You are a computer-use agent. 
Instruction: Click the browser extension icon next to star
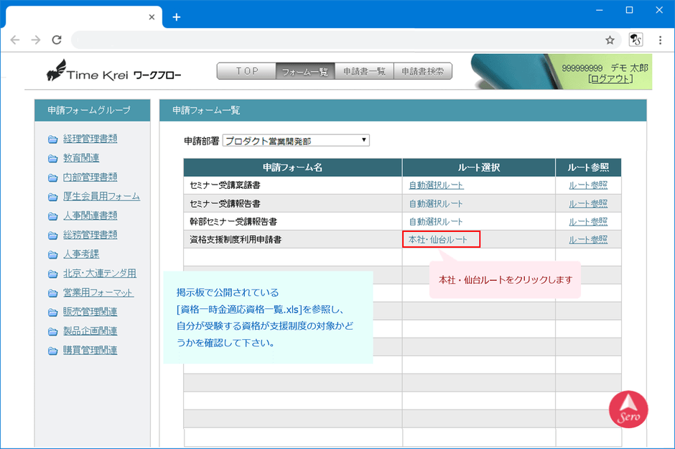636,40
